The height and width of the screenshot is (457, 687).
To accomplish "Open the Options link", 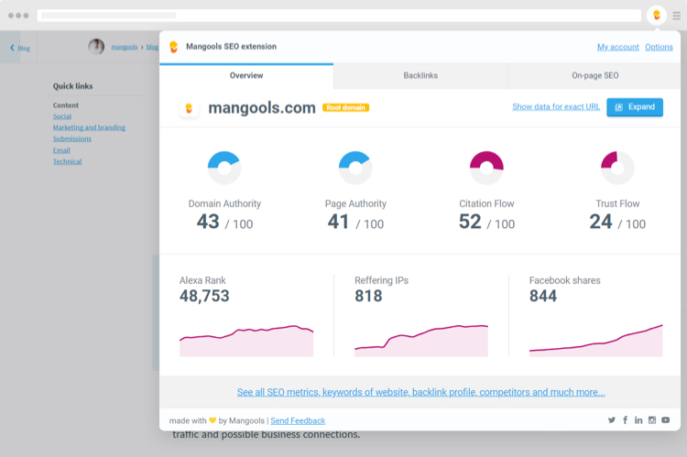I will [x=659, y=47].
